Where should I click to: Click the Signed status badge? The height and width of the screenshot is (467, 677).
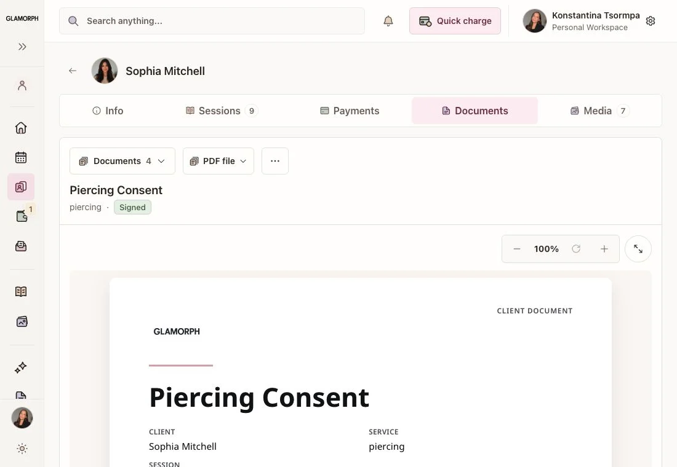click(x=132, y=208)
